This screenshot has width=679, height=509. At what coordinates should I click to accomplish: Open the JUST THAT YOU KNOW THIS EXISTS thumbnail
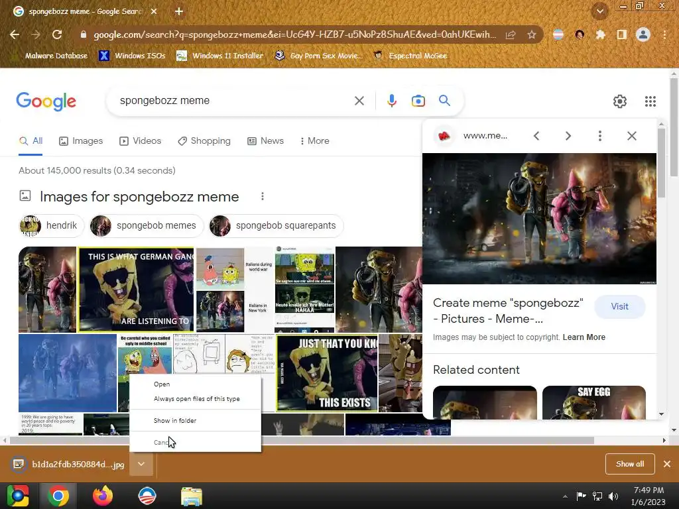pyautogui.click(x=327, y=372)
